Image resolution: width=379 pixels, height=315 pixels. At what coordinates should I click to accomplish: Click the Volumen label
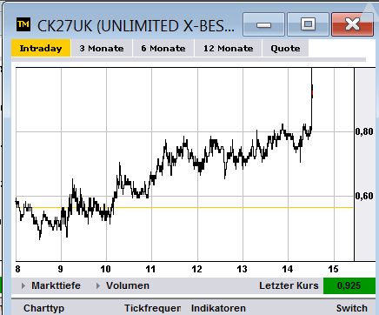128,285
